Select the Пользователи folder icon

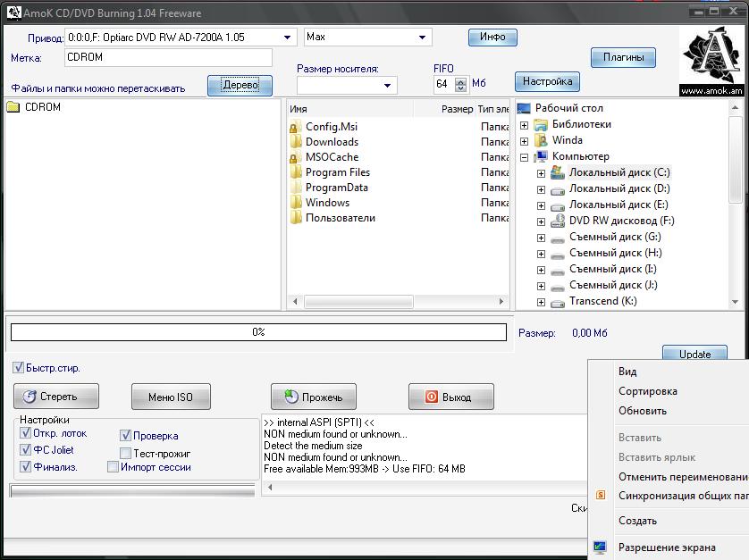(296, 218)
